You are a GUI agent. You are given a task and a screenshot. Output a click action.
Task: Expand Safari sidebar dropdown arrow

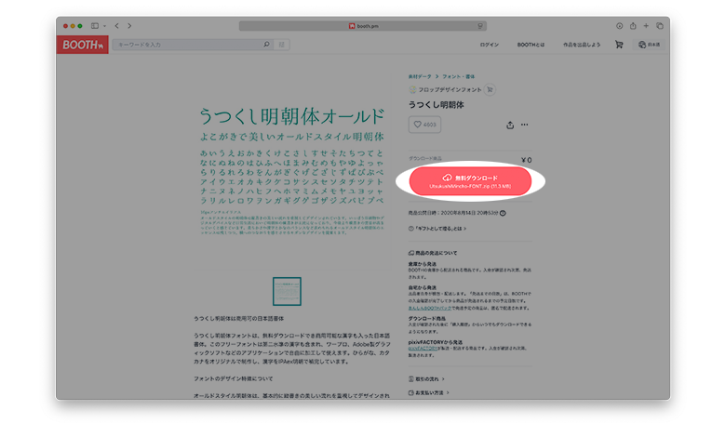pyautogui.click(x=104, y=26)
